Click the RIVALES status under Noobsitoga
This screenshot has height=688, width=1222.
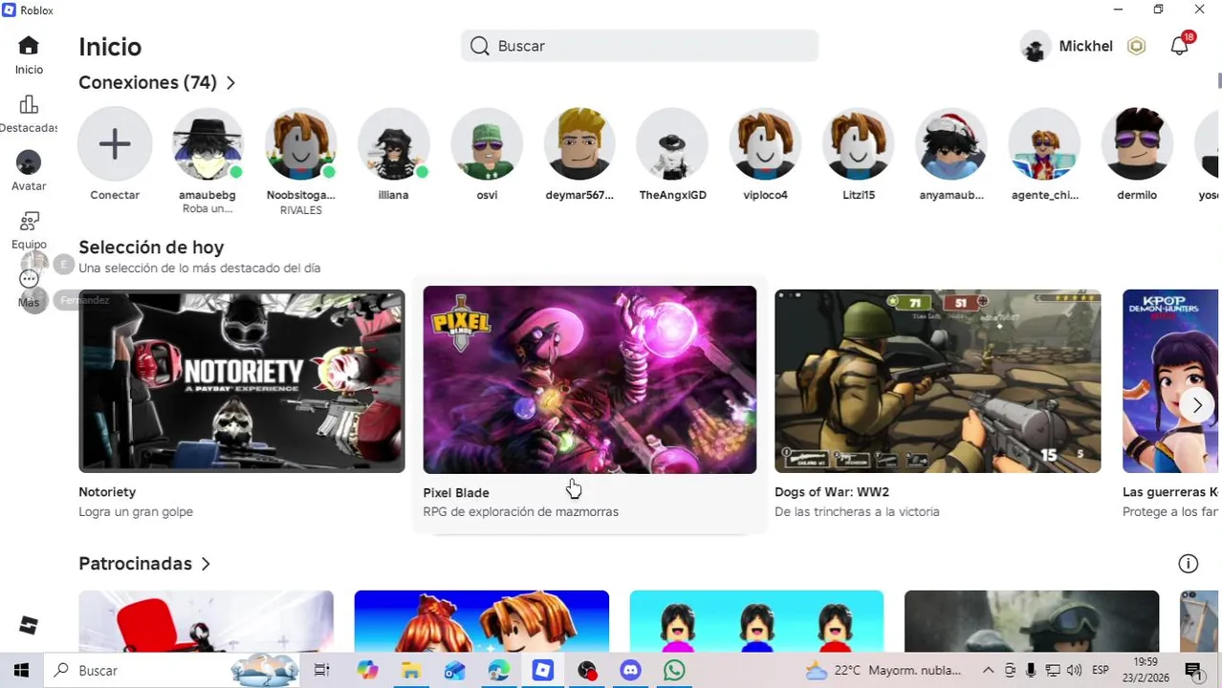pyautogui.click(x=301, y=210)
